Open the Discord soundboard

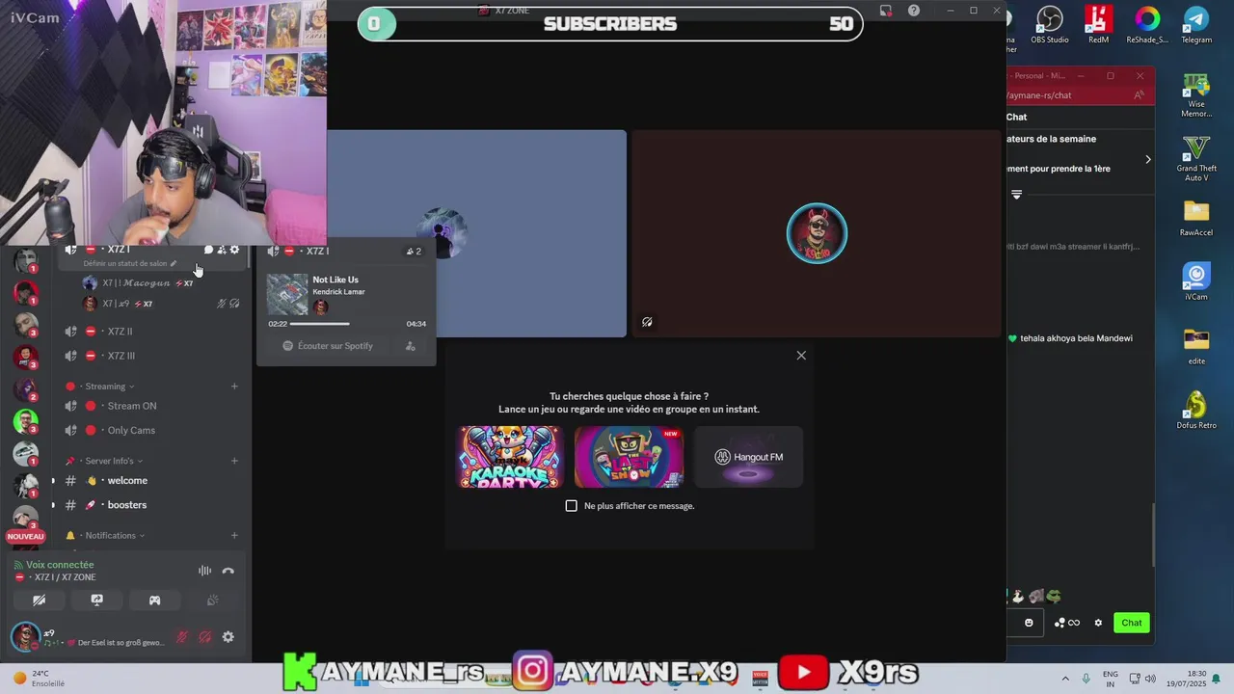tap(212, 600)
